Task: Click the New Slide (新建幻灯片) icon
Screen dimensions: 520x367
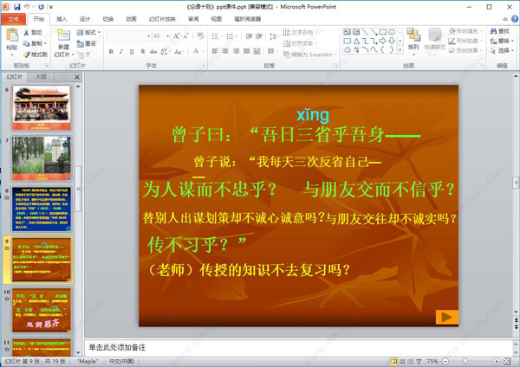Action: click(63, 35)
